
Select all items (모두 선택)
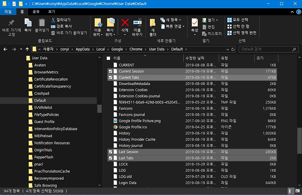point(238,20)
